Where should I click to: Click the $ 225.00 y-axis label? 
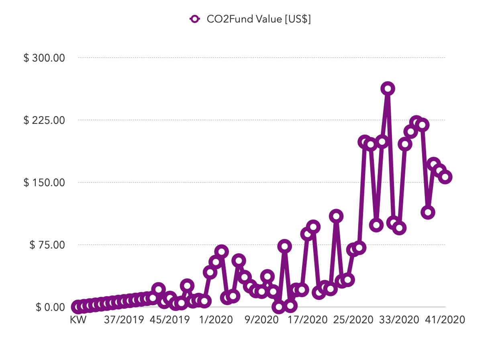click(x=45, y=120)
